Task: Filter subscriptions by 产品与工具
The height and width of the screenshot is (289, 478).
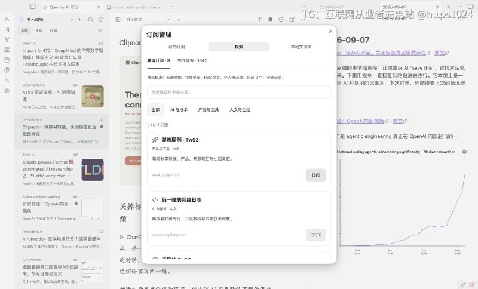Action: point(209,110)
